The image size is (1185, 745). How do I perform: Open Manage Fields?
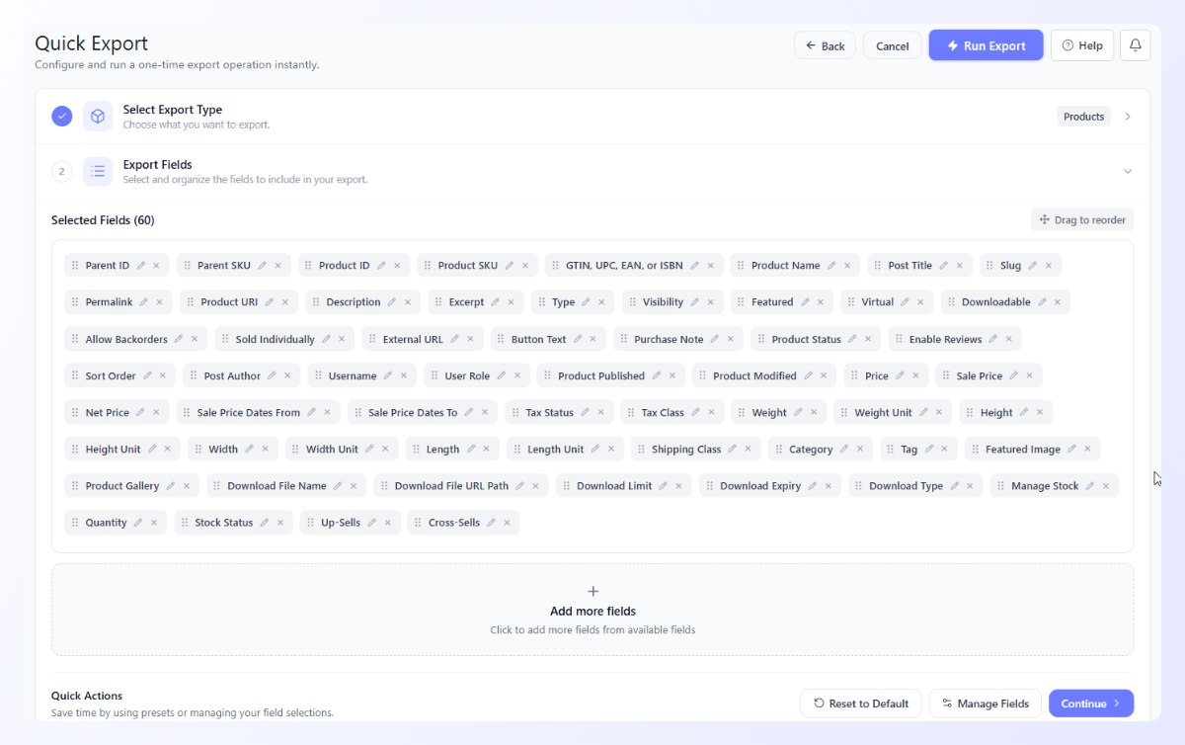tap(986, 704)
